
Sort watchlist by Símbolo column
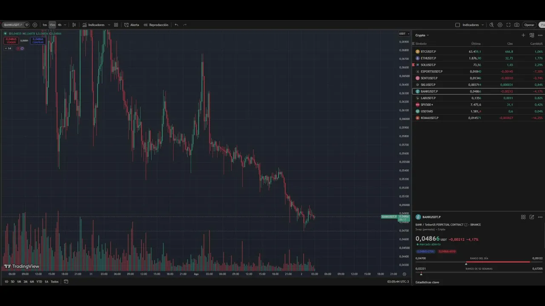click(x=421, y=44)
